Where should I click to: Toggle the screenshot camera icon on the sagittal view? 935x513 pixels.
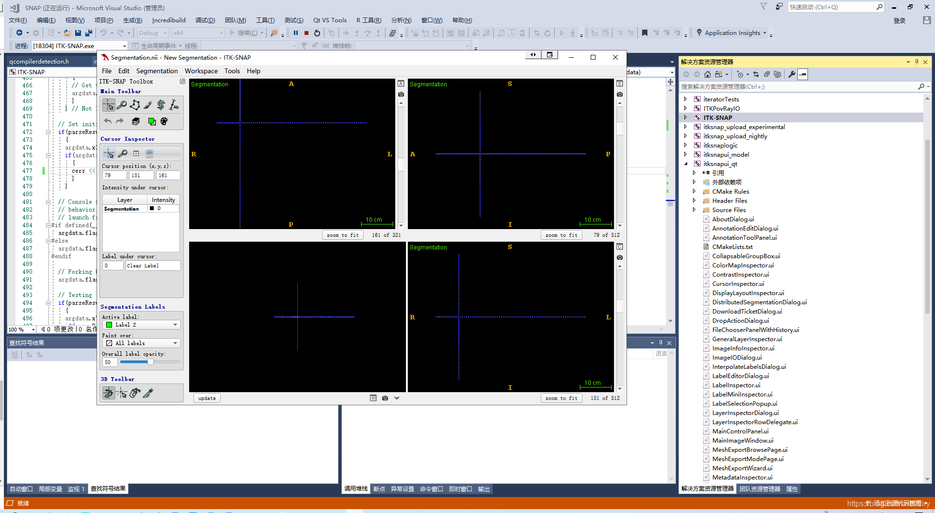click(x=619, y=94)
